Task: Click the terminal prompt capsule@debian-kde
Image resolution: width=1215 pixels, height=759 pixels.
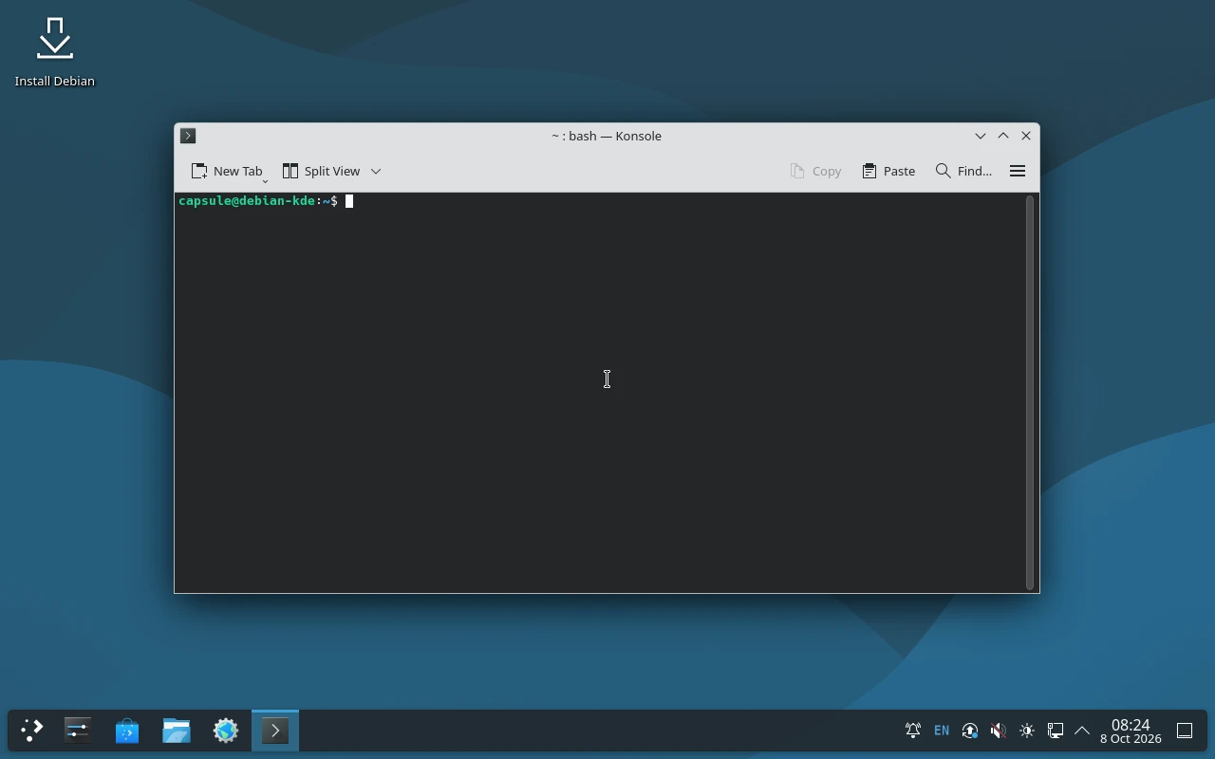Action: 247,201
